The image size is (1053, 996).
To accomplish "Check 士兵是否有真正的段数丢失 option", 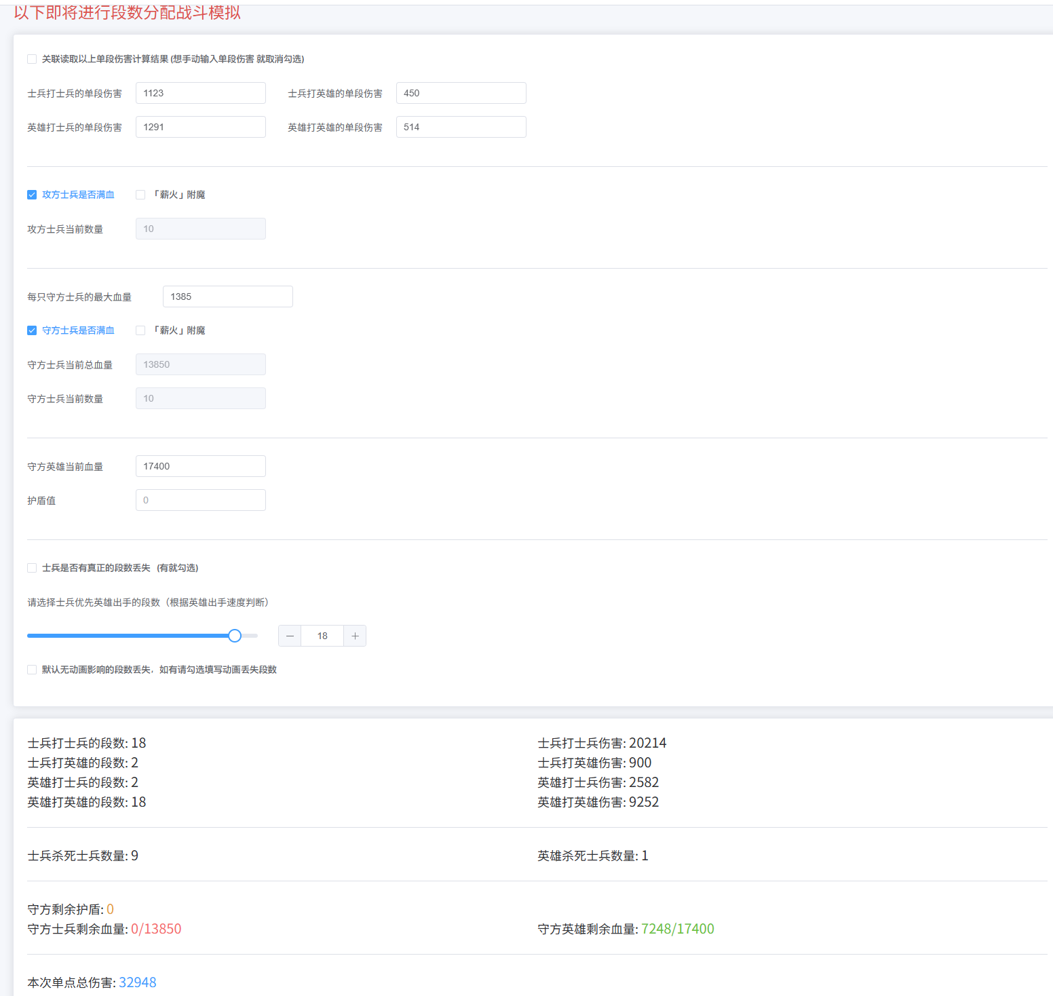I will click(x=32, y=568).
